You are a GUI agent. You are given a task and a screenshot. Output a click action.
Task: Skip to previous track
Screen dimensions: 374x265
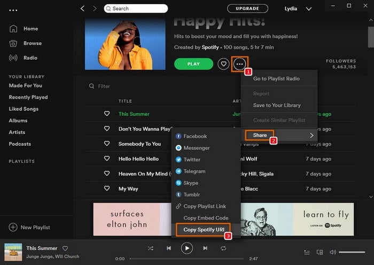(x=169, y=248)
